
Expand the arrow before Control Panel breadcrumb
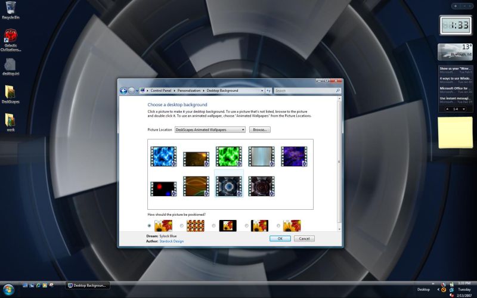point(147,91)
